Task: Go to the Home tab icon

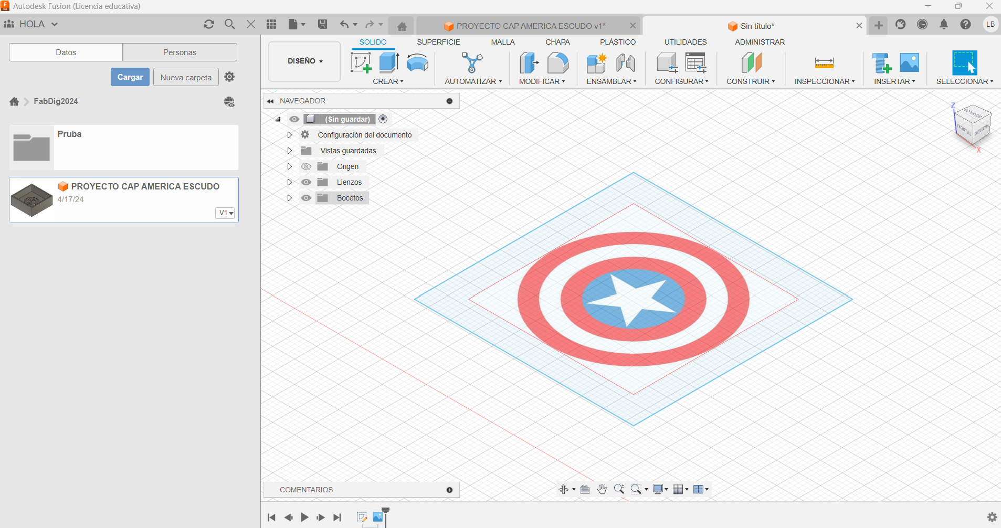Action: coord(402,26)
